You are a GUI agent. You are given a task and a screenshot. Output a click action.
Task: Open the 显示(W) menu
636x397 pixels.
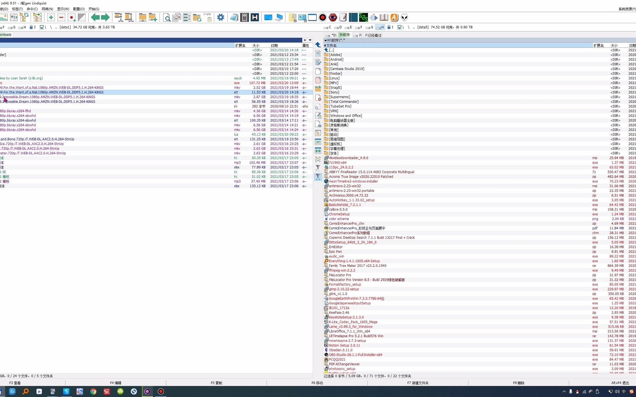[63, 9]
